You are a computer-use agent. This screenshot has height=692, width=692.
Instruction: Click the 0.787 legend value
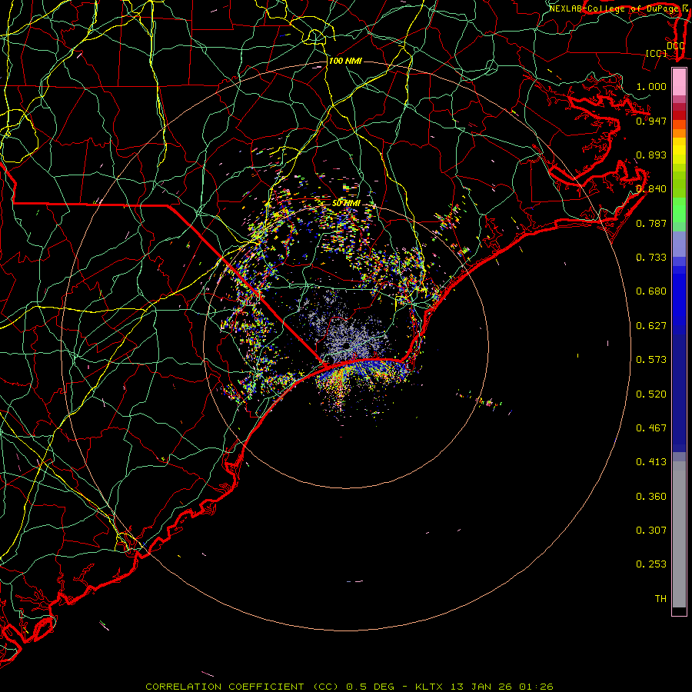coord(651,223)
